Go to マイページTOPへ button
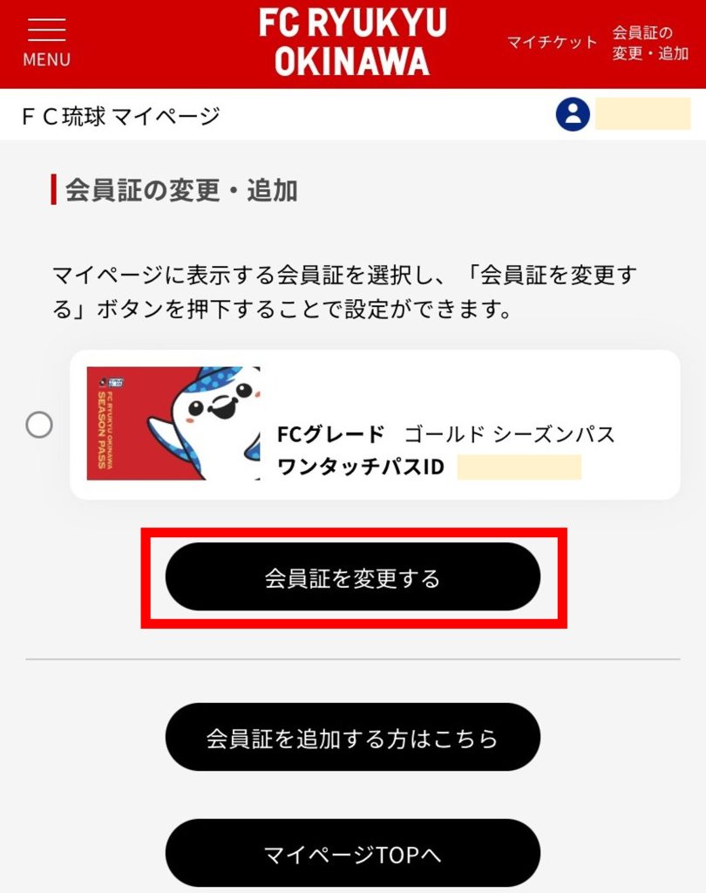Screen dimensions: 706x893 click(x=352, y=853)
